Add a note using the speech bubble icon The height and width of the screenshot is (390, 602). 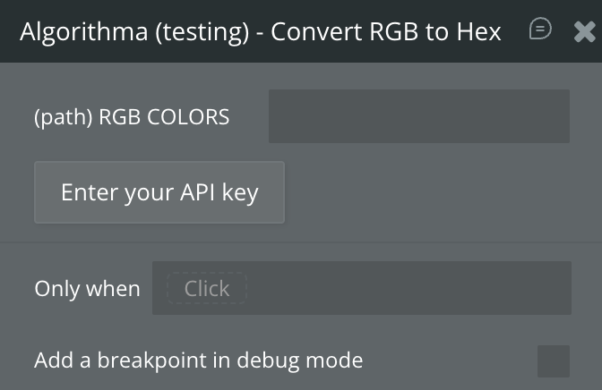[x=540, y=30]
